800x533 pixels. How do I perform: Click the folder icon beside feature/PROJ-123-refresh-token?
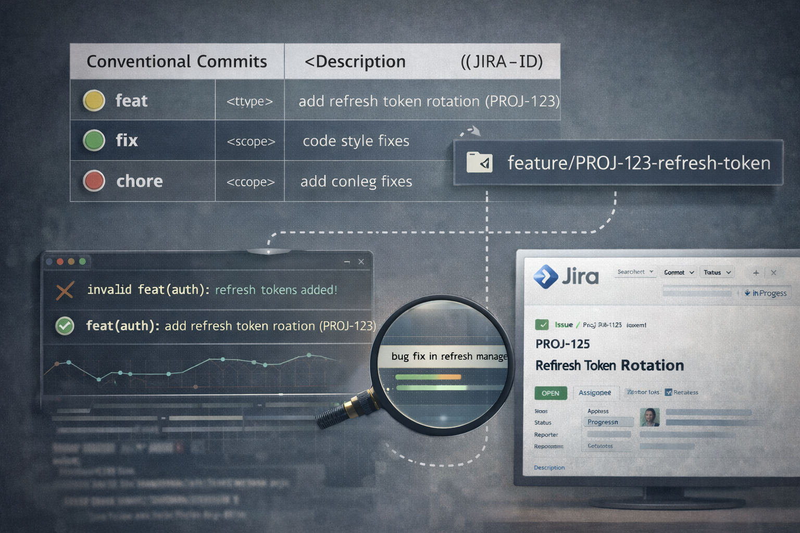[x=479, y=162]
